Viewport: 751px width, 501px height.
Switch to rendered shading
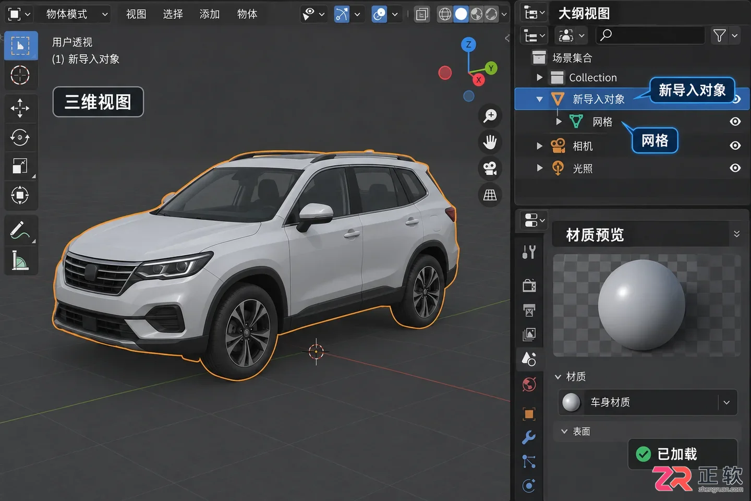(491, 14)
